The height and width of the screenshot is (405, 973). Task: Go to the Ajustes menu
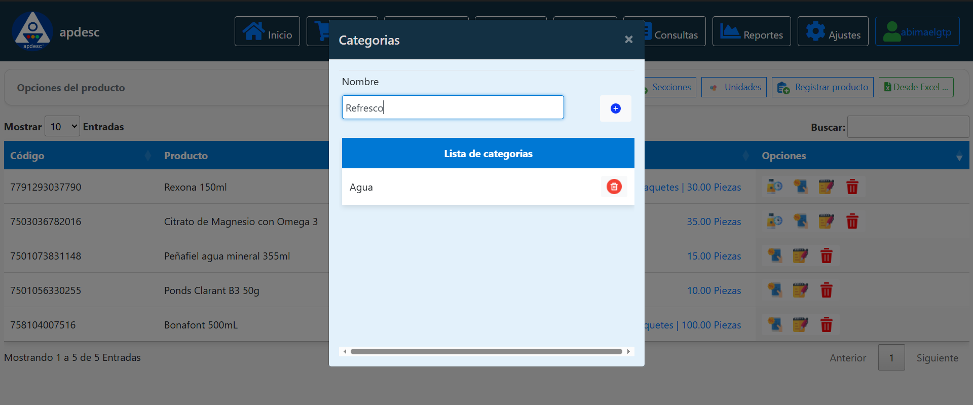[x=833, y=31]
